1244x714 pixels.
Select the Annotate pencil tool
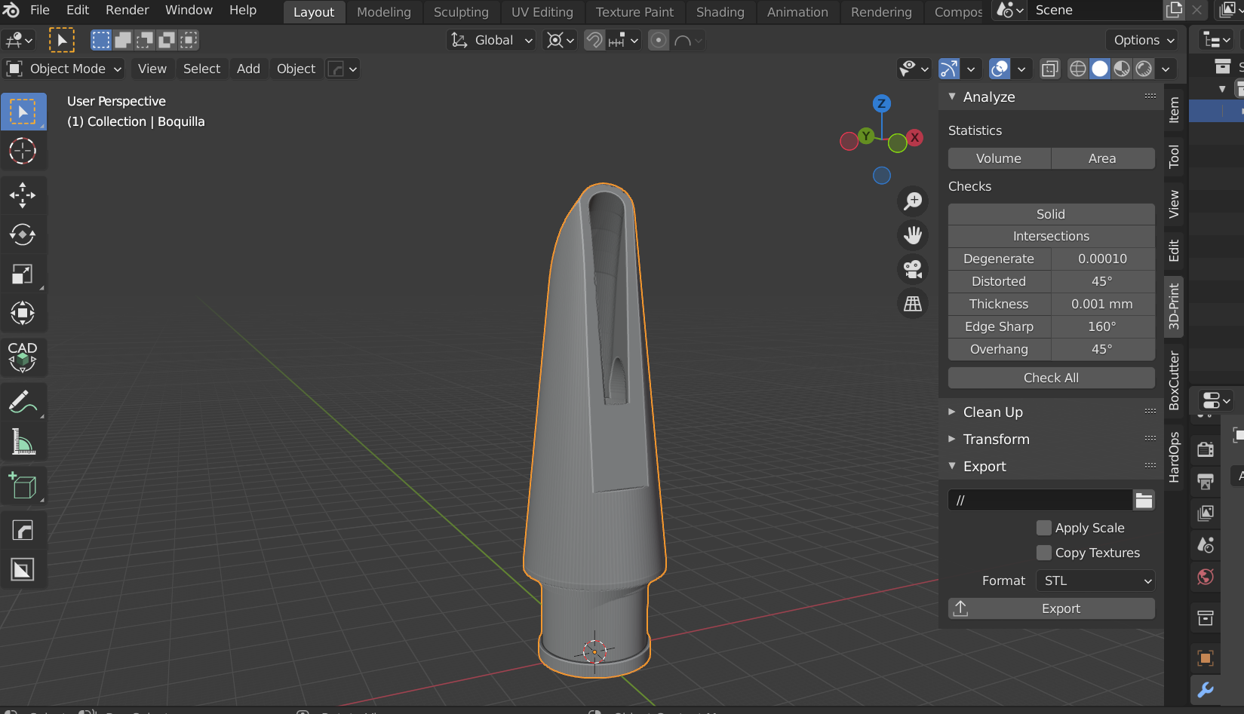pos(23,402)
